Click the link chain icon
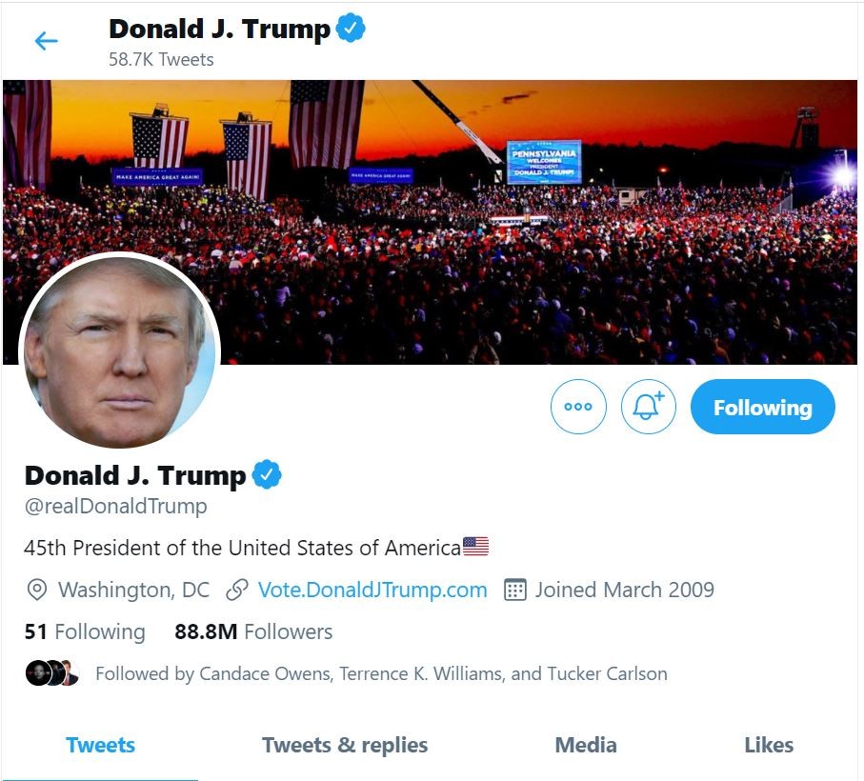Image resolution: width=864 pixels, height=781 pixels. click(x=237, y=590)
